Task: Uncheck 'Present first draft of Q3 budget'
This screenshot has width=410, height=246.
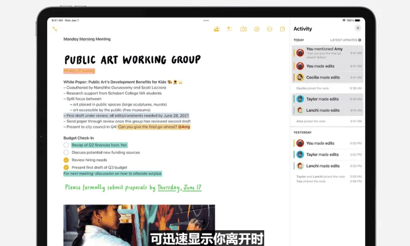Action: point(66,168)
